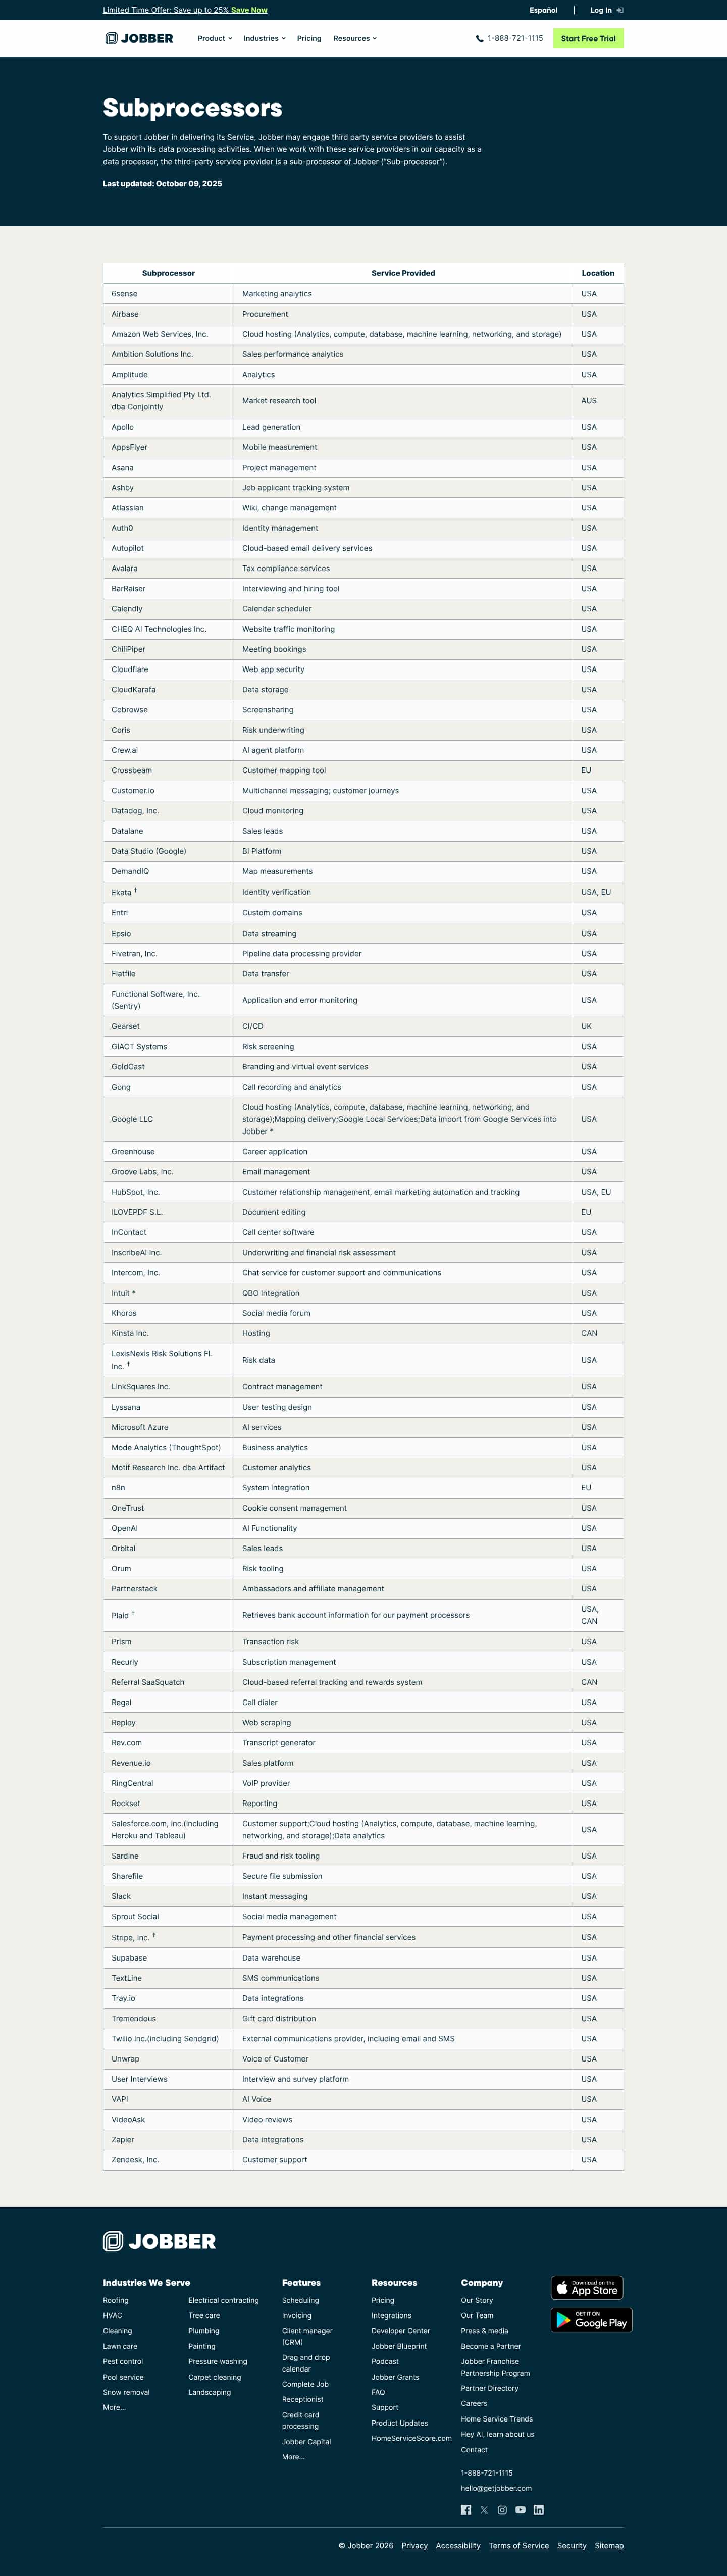
Task: Open Jobber's YouTube icon
Action: (x=520, y=2509)
